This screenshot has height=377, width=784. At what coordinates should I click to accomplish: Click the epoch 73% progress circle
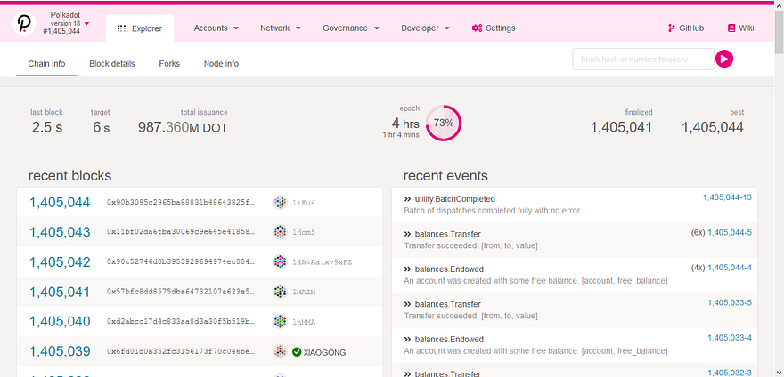tap(444, 123)
